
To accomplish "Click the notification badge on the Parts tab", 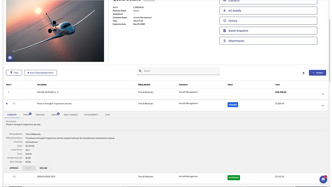I will point(30,114).
